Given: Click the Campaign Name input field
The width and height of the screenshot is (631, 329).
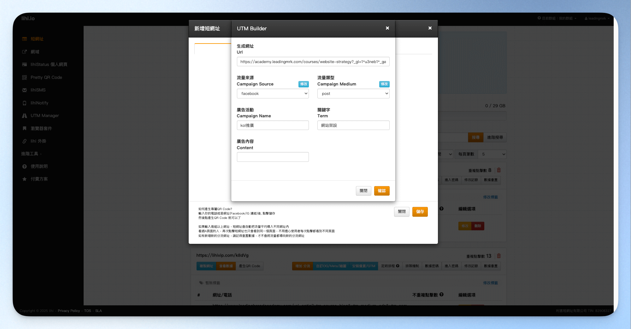Looking at the screenshot, I should coord(273,125).
